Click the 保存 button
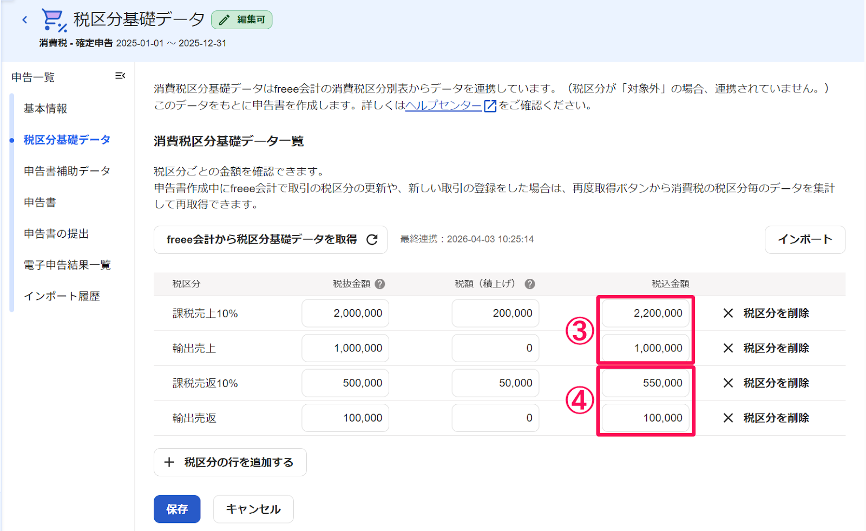 point(177,509)
